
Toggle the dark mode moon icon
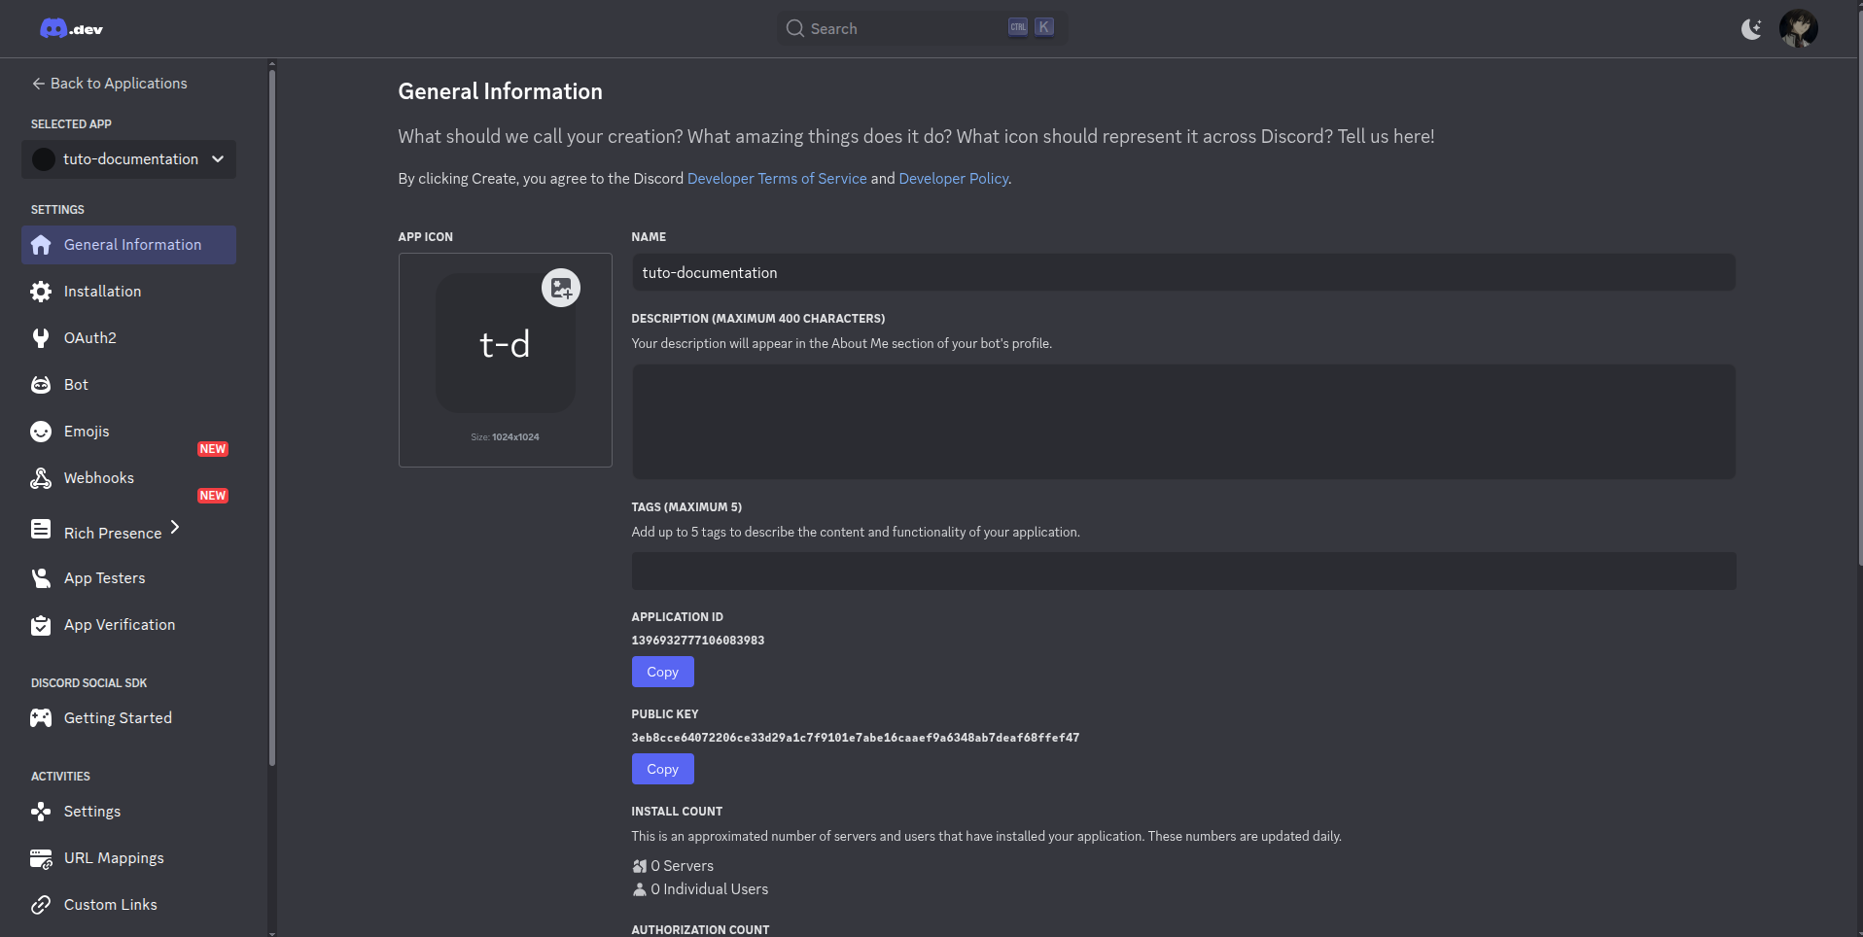pos(1751,29)
